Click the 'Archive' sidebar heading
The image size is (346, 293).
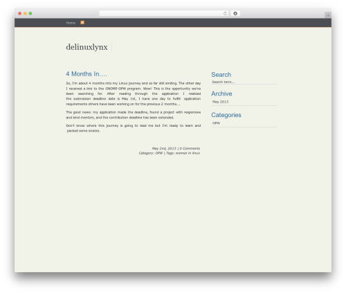point(221,94)
